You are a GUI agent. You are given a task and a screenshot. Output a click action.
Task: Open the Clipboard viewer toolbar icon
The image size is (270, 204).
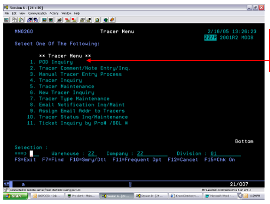pos(97,20)
